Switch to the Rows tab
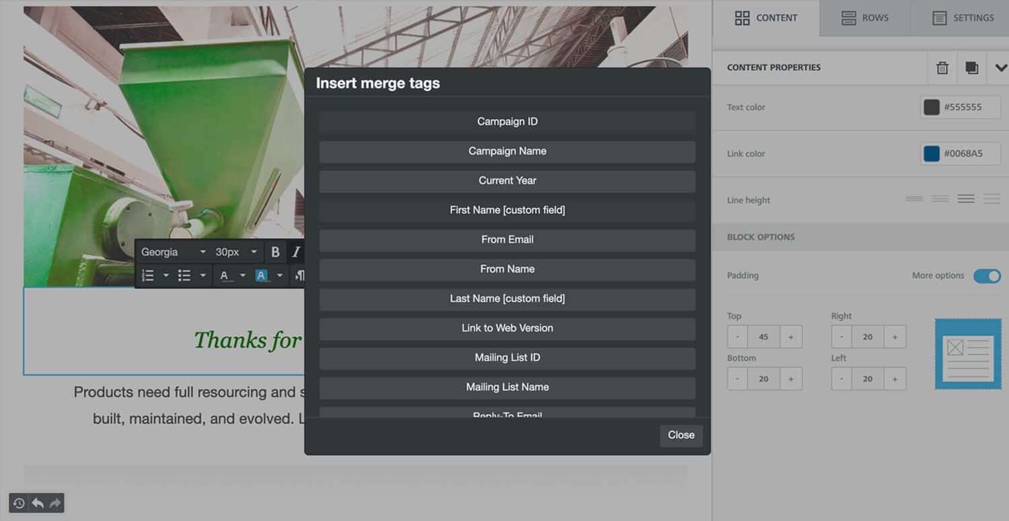Viewport: 1009px width, 521px height. point(865,18)
